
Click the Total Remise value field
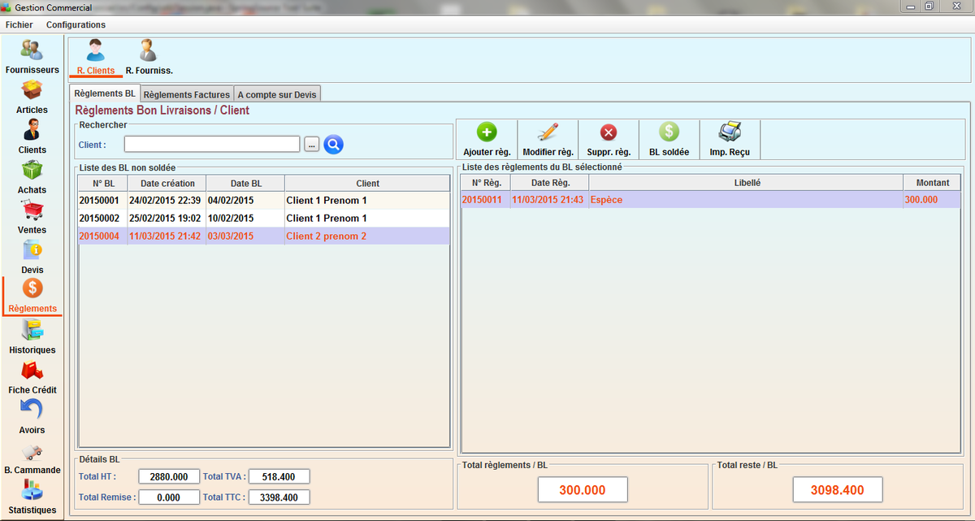click(x=169, y=497)
